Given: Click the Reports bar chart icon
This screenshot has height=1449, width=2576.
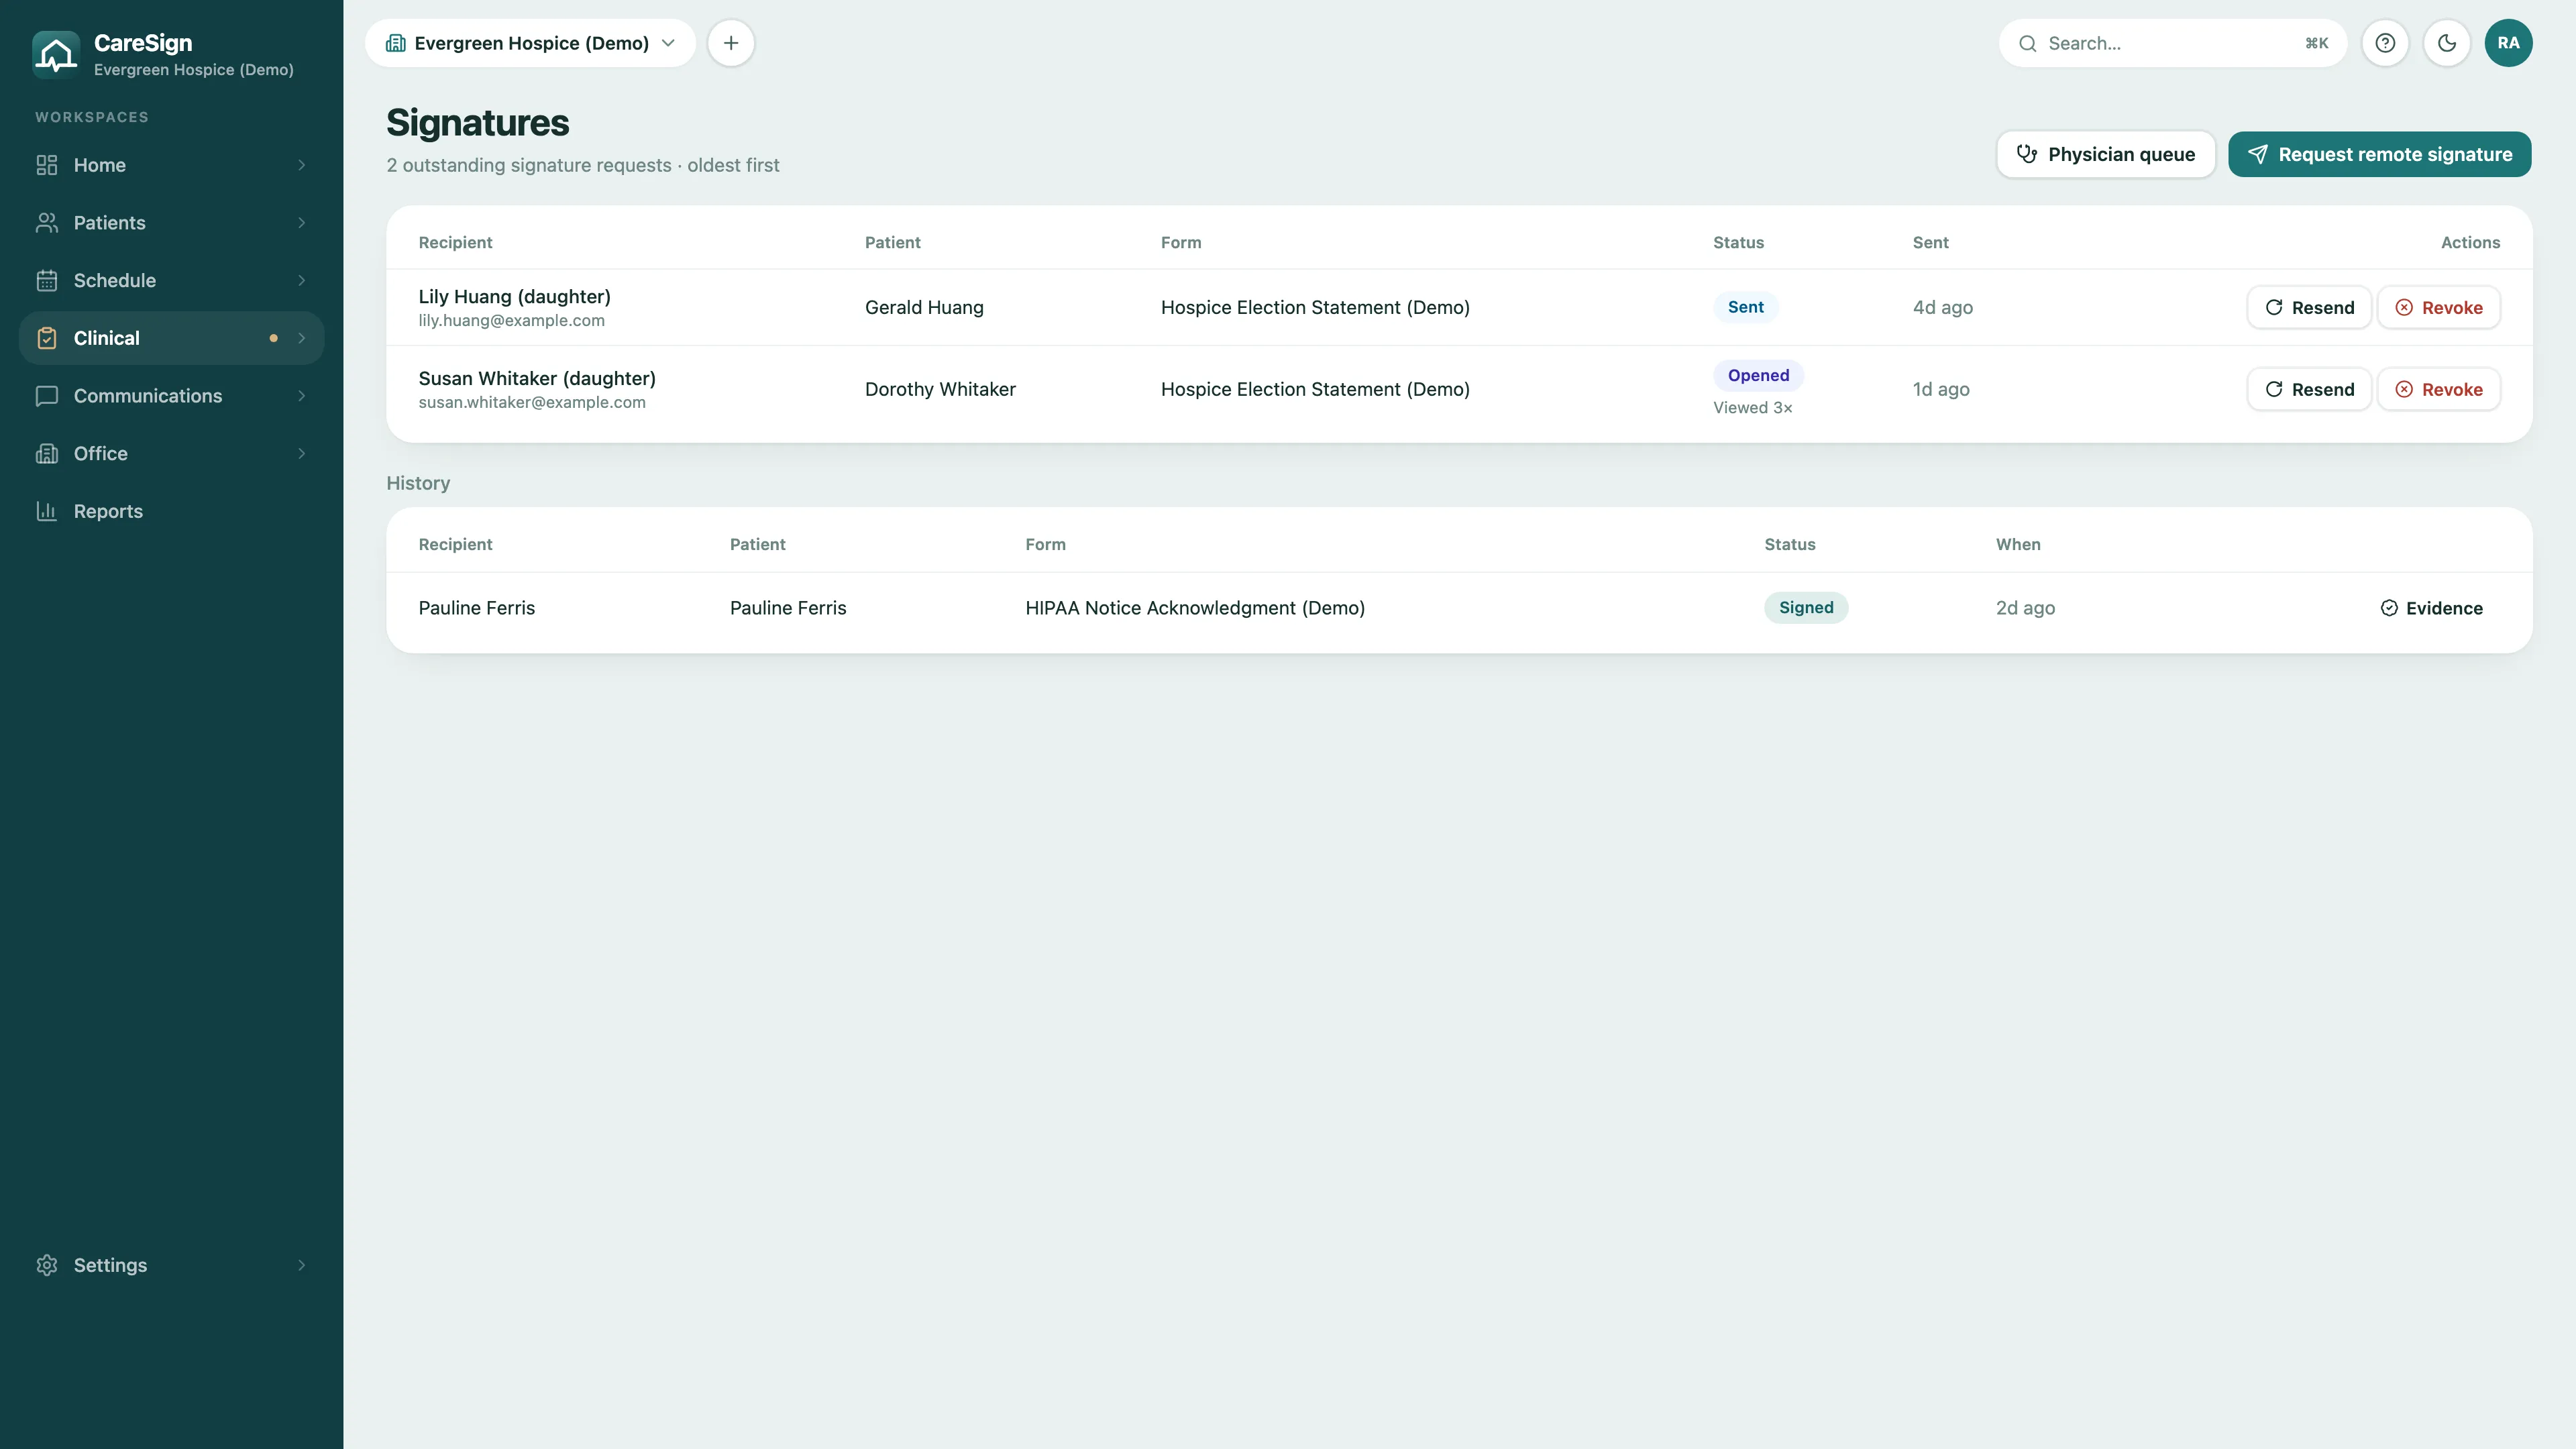Looking at the screenshot, I should pyautogui.click(x=47, y=511).
